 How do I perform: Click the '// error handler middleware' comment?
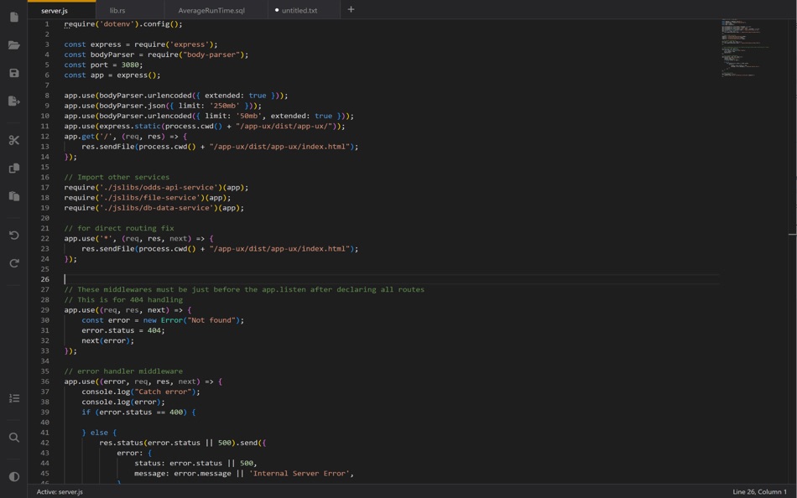point(123,371)
